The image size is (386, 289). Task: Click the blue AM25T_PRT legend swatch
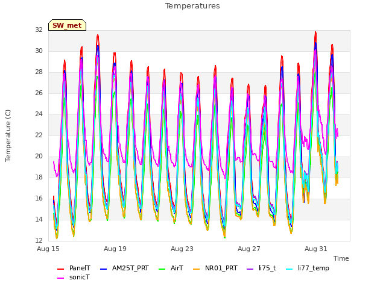pos(104,269)
